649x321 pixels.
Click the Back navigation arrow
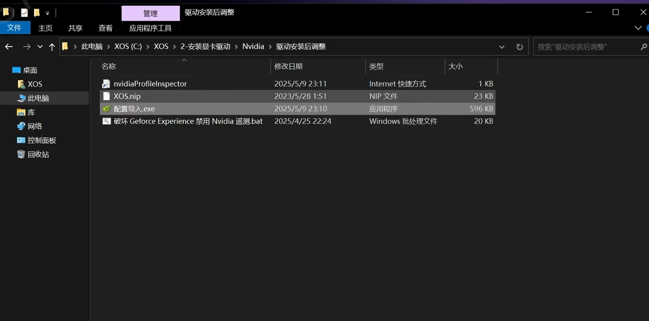tap(9, 47)
